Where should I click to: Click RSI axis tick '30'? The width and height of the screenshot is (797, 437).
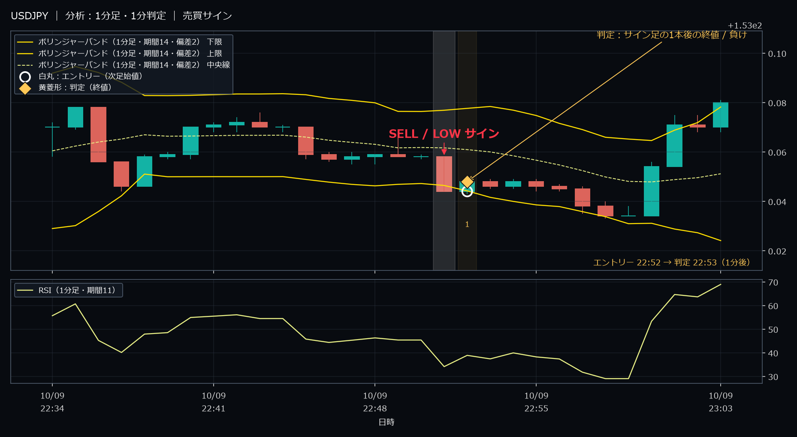773,377
